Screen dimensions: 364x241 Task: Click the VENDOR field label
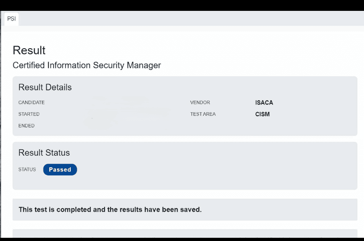pos(200,103)
